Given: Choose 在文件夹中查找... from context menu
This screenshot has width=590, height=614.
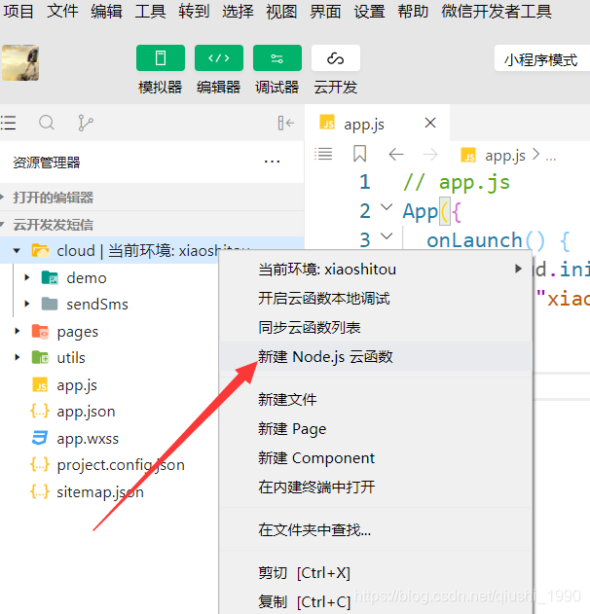Looking at the screenshot, I should tap(375, 529).
